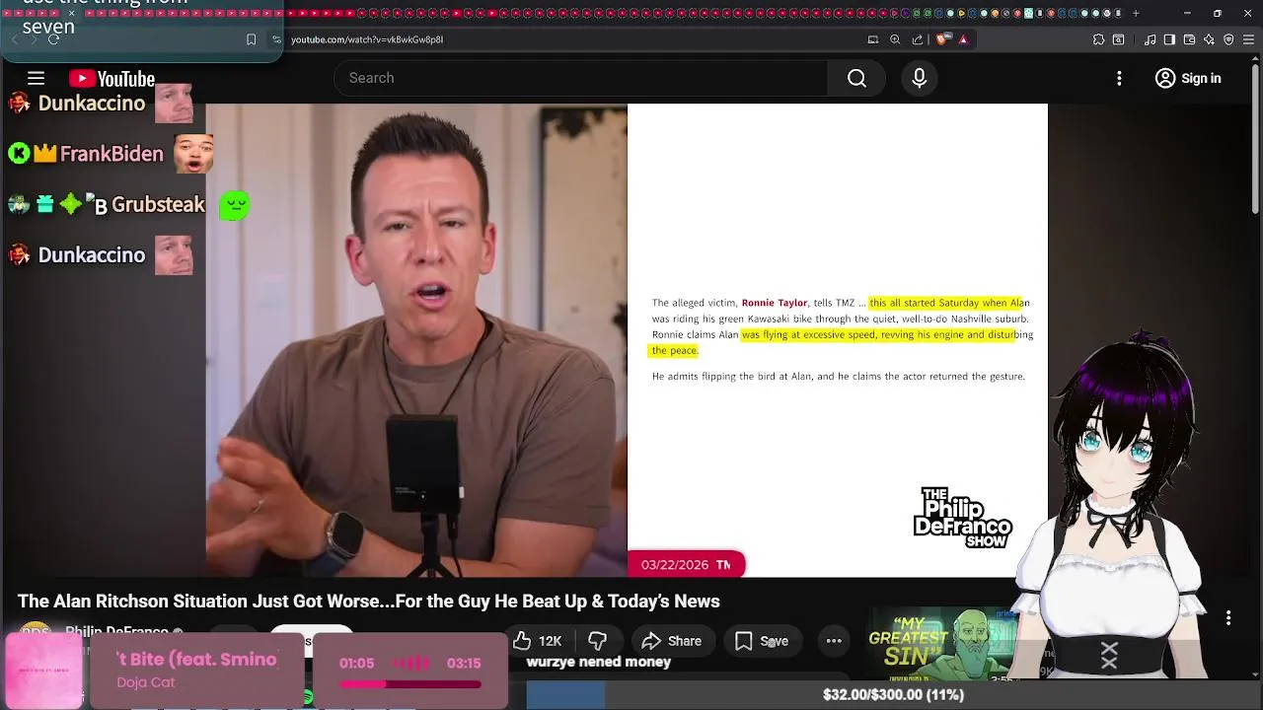Open site settings icon in the address bar
This screenshot has width=1263, height=710.
click(276, 39)
